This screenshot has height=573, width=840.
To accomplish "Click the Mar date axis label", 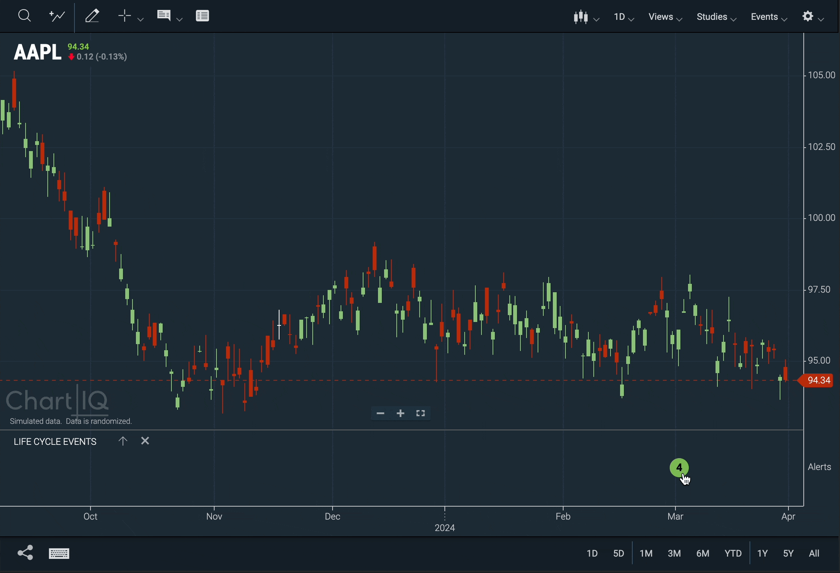I will [676, 517].
